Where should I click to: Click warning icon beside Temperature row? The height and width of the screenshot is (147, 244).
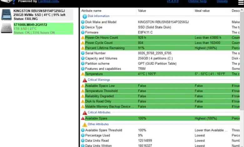pos(83,74)
